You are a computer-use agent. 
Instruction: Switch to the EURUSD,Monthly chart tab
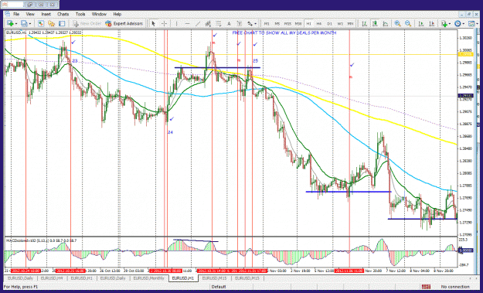coord(148,278)
